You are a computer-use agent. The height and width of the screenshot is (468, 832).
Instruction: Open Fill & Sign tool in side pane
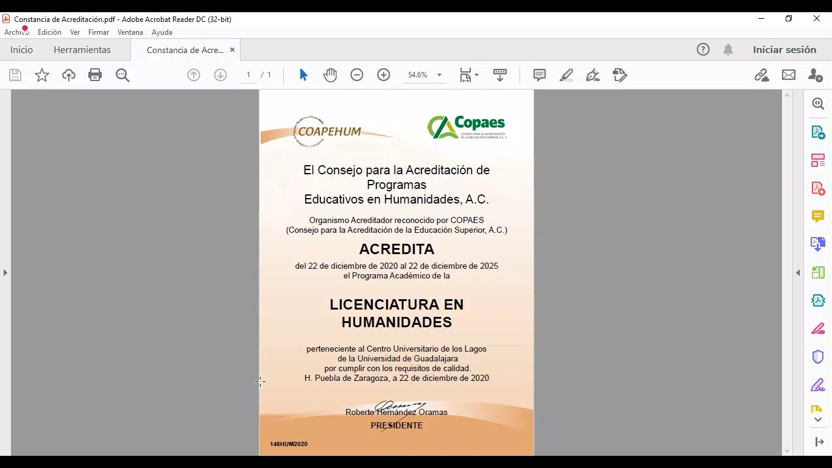pyautogui.click(x=818, y=385)
